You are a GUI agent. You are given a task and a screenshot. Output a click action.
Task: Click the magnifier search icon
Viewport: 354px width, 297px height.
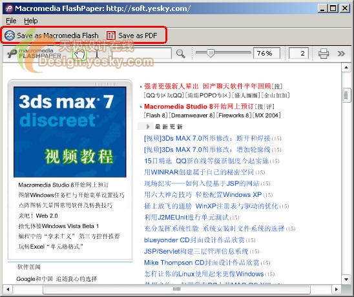click(x=181, y=54)
